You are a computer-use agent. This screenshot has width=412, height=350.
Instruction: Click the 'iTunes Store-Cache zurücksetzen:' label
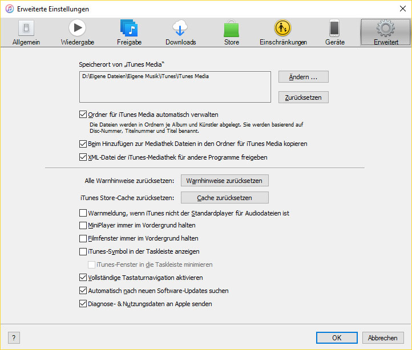[x=127, y=198]
